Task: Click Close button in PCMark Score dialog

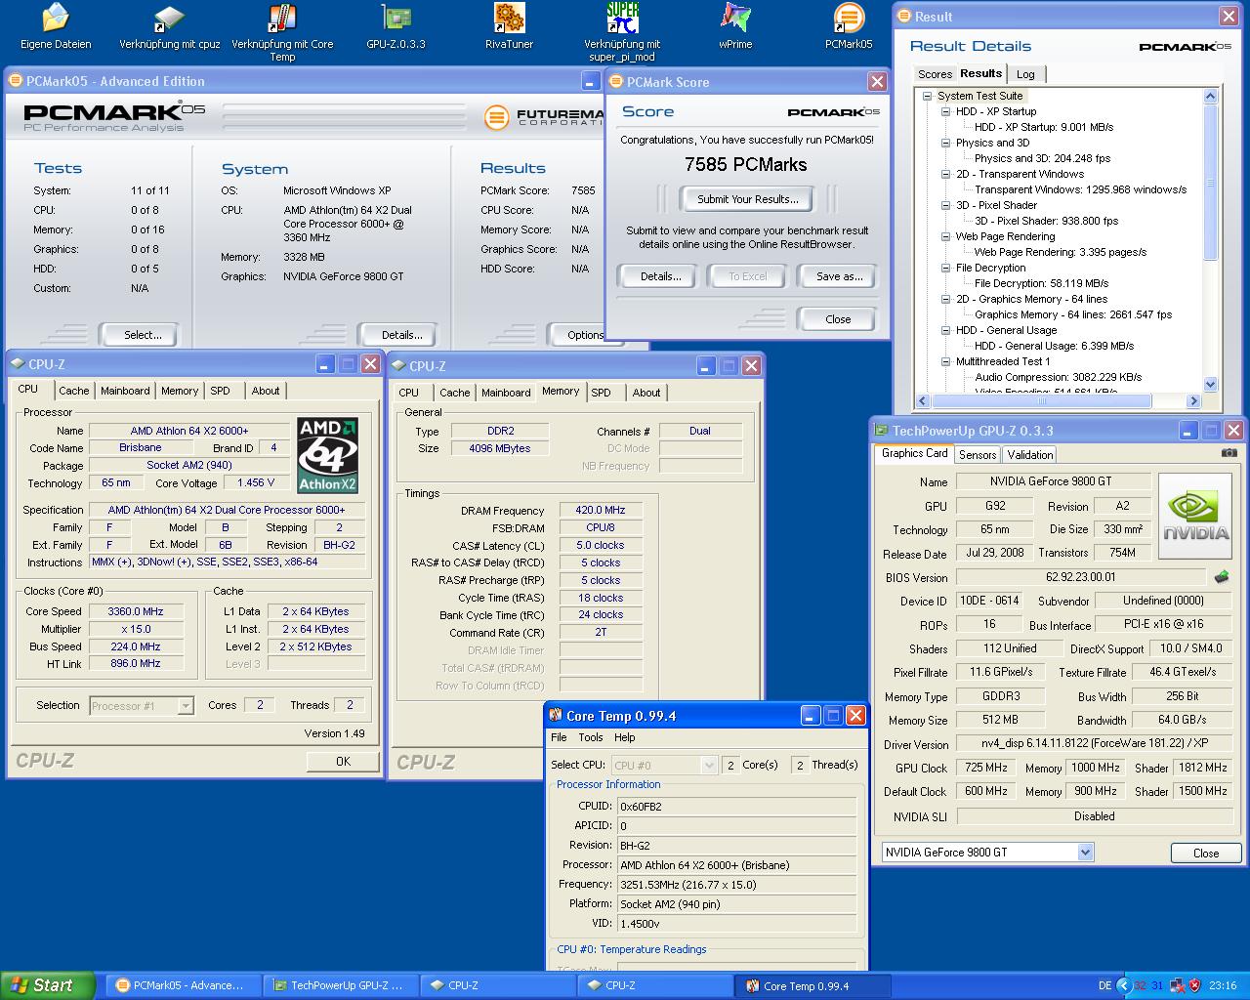Action: (839, 319)
